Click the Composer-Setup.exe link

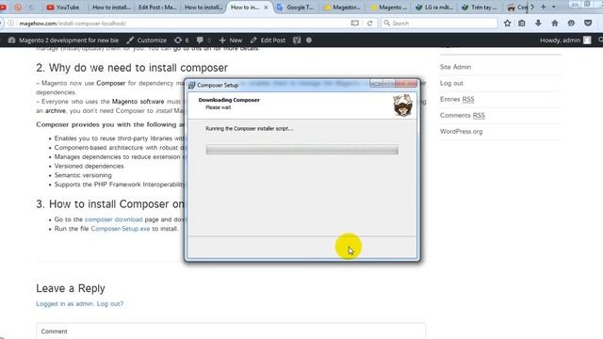pyautogui.click(x=121, y=229)
